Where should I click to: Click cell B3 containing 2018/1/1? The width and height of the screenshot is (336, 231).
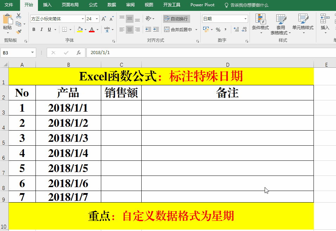click(68, 108)
